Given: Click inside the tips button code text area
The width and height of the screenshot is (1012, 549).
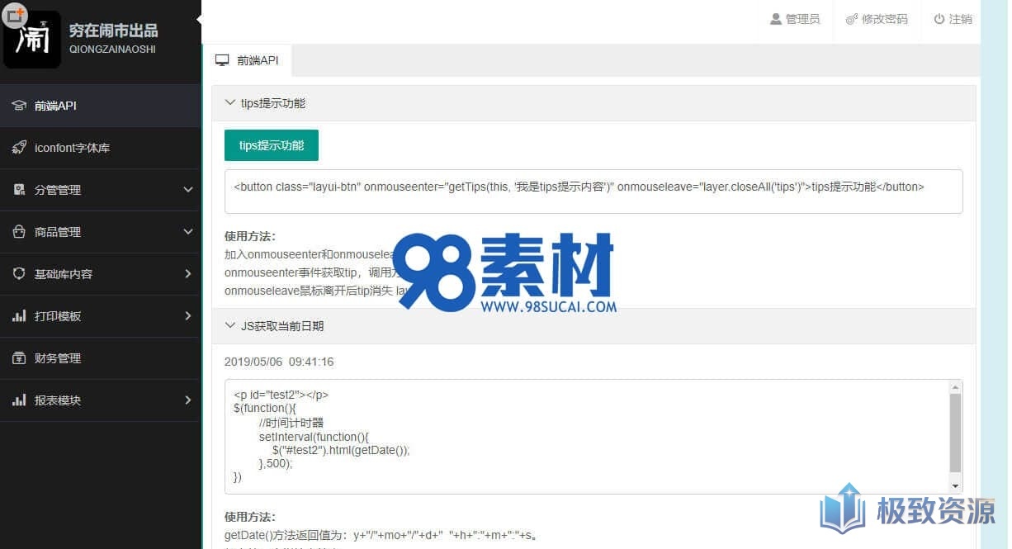Looking at the screenshot, I should [x=593, y=192].
